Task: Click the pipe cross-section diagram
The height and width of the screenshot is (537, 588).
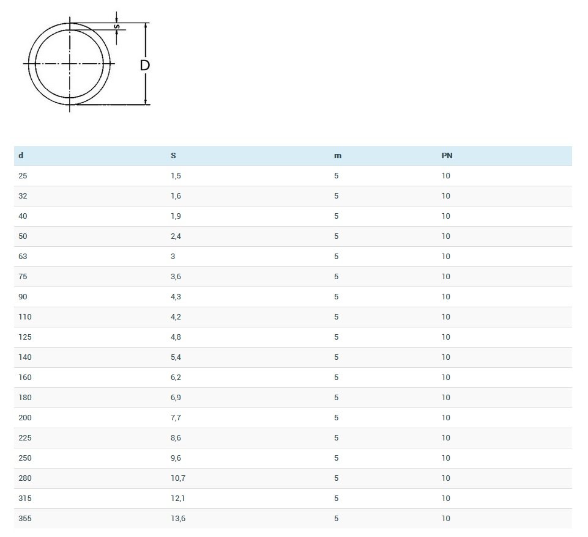Action: click(70, 64)
